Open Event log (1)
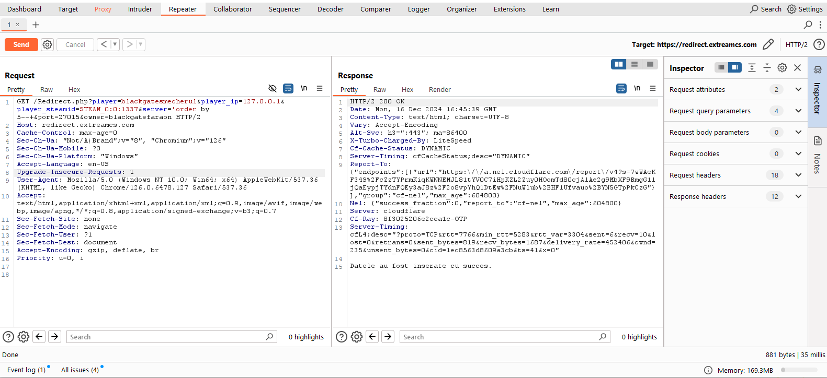Viewport: 827px width, 378px height. [27, 370]
